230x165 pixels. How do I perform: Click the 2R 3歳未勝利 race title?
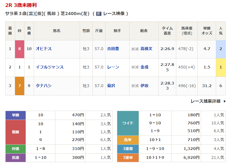(x=21, y=5)
